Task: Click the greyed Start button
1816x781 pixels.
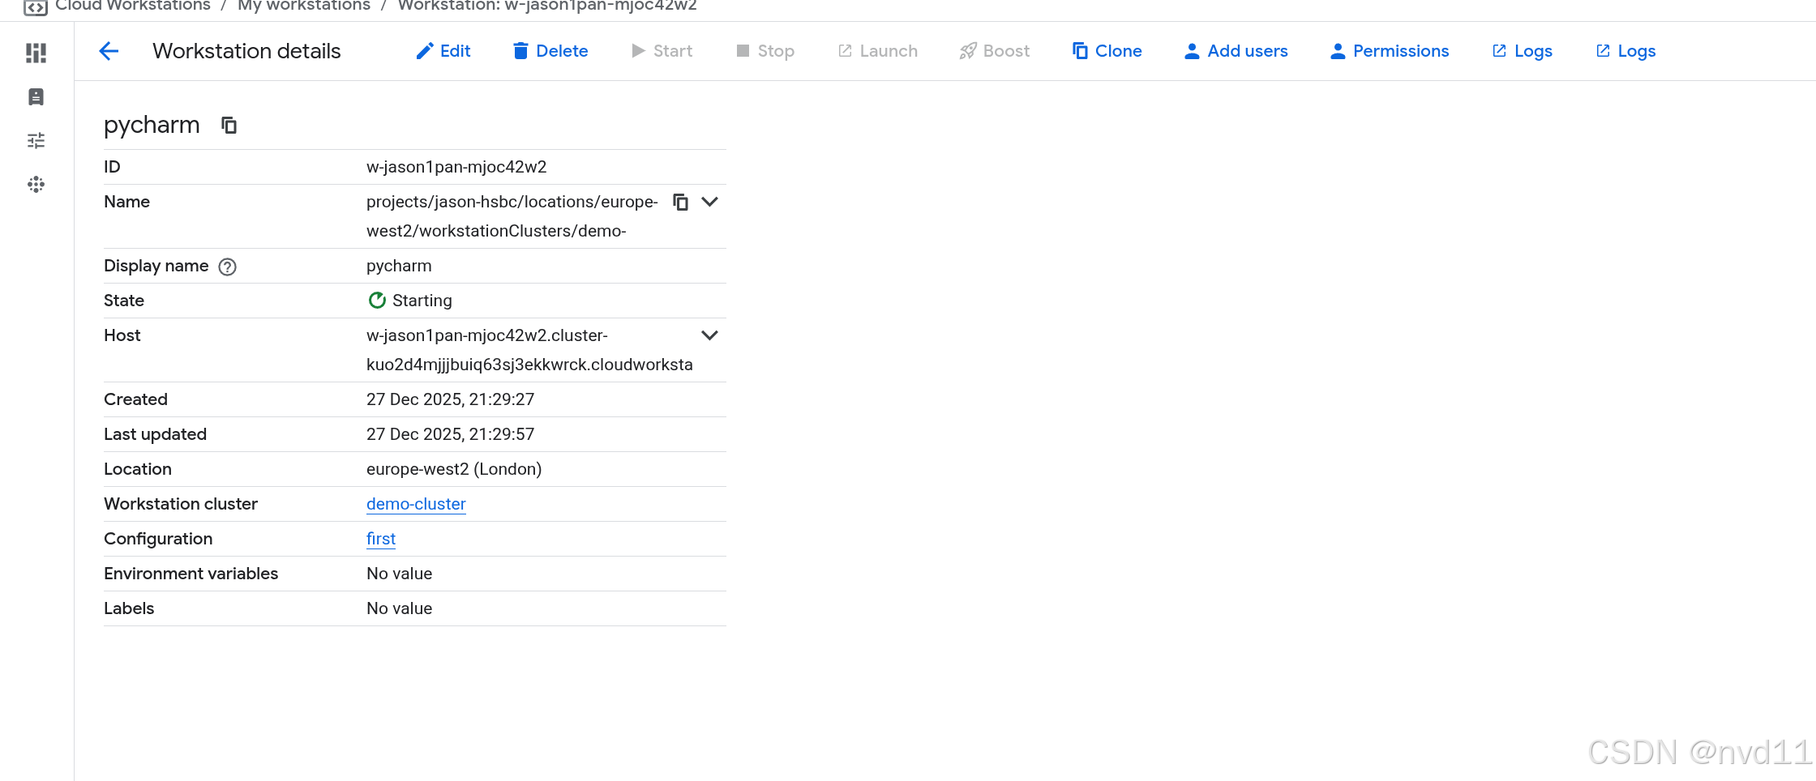Action: 662,51
